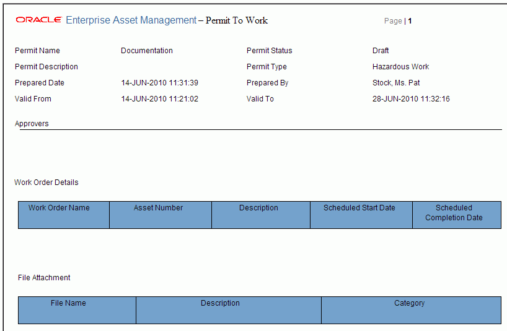Image resolution: width=507 pixels, height=331 pixels.
Task: Click the 'Permit Name' label
Action: [x=37, y=51]
